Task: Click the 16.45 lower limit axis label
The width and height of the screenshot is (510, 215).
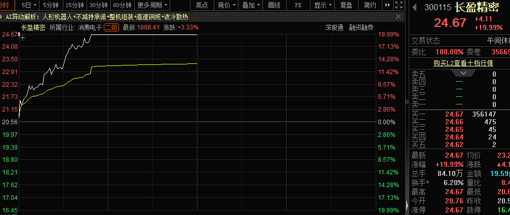Action: click(x=10, y=210)
